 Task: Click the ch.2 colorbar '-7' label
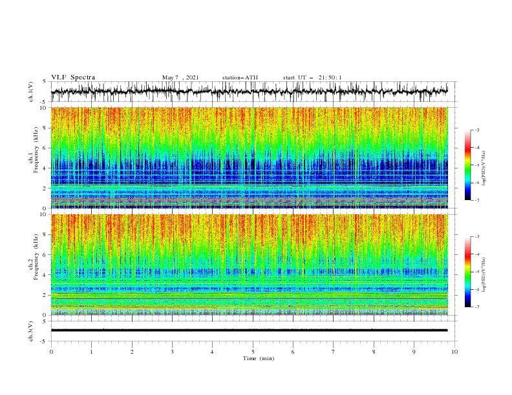pyautogui.click(x=476, y=307)
